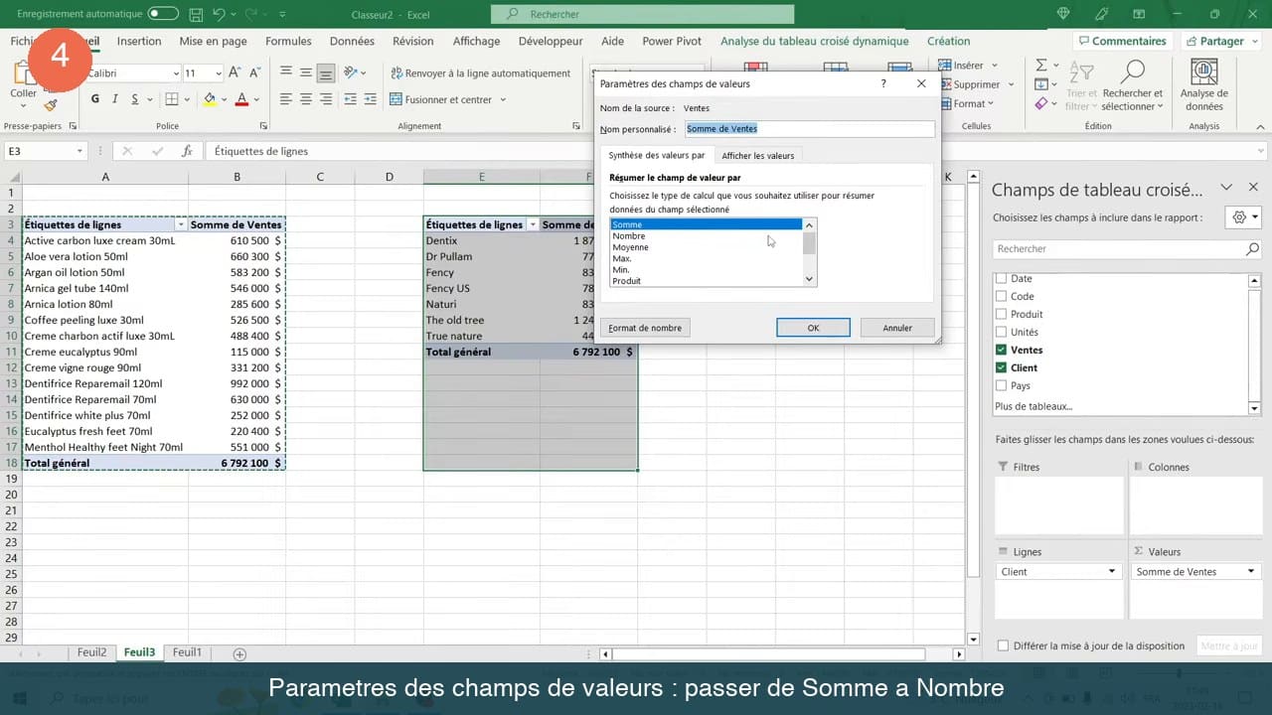Image resolution: width=1272 pixels, height=715 pixels.
Task: Click the top vertical align icon
Action: (286, 72)
